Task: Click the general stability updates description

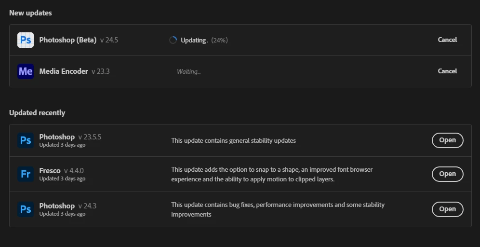Action: [233, 141]
